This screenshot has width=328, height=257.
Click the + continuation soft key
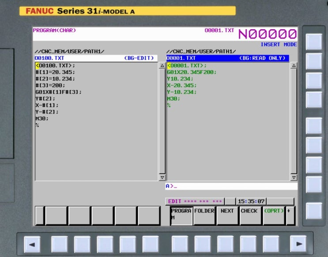click(x=290, y=216)
